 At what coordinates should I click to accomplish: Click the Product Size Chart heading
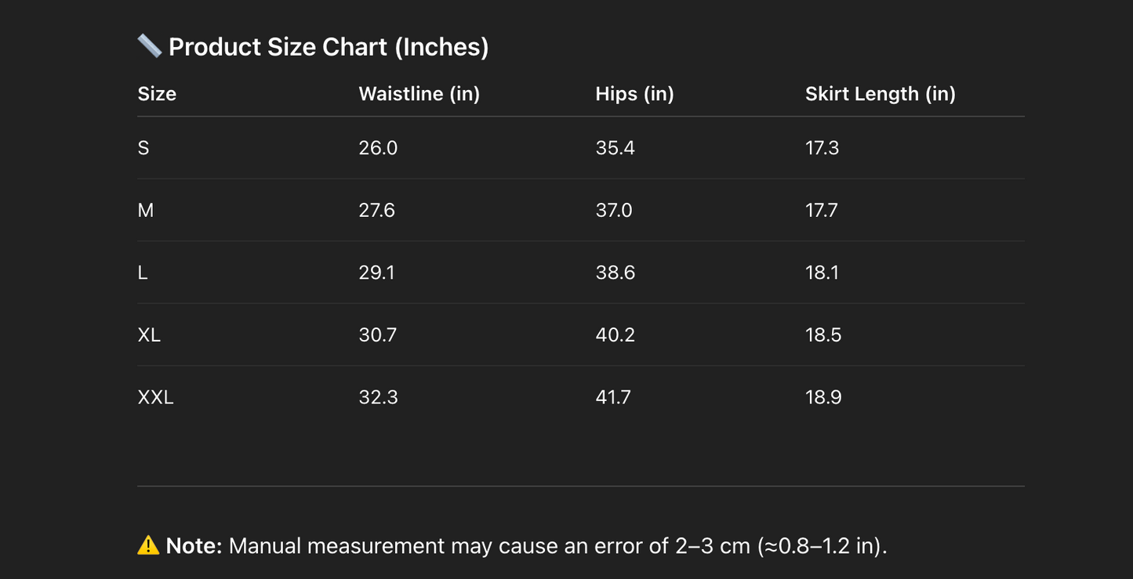[329, 47]
